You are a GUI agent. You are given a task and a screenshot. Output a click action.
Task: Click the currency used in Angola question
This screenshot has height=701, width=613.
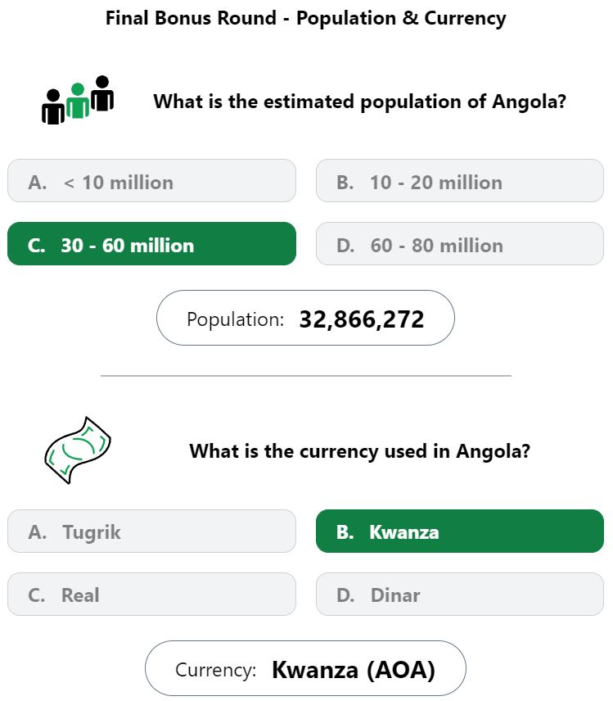(359, 451)
